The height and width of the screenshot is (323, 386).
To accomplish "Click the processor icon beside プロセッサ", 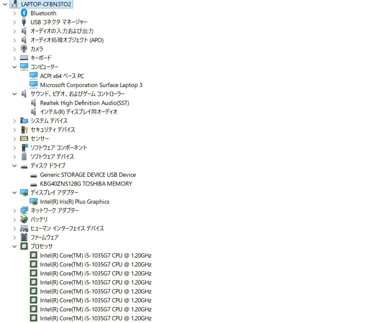I will tap(24, 246).
